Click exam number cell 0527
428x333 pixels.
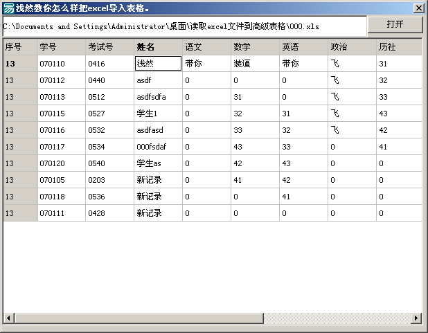point(109,114)
